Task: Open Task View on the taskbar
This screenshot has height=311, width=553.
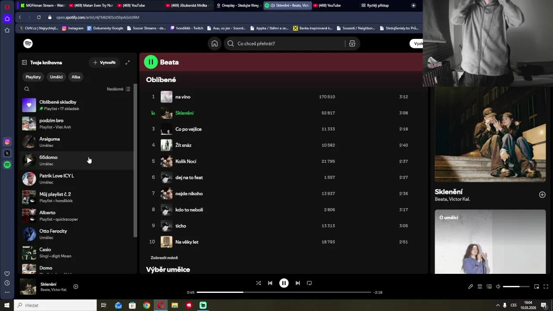Action: tap(104, 305)
